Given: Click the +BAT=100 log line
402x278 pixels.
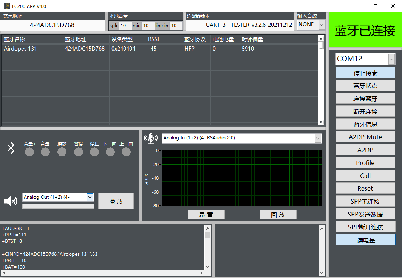Looking at the screenshot, I should pyautogui.click(x=14, y=267).
